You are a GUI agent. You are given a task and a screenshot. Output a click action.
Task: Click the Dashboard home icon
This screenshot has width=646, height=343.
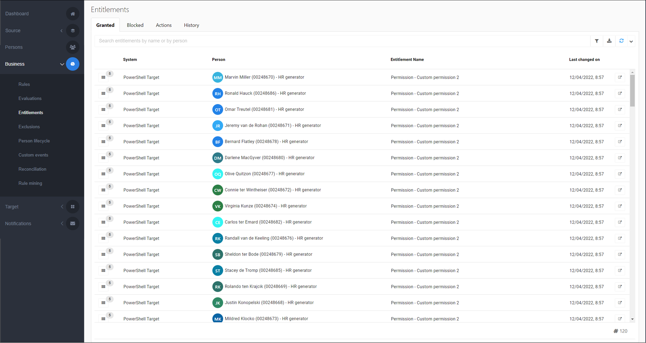pos(73,14)
